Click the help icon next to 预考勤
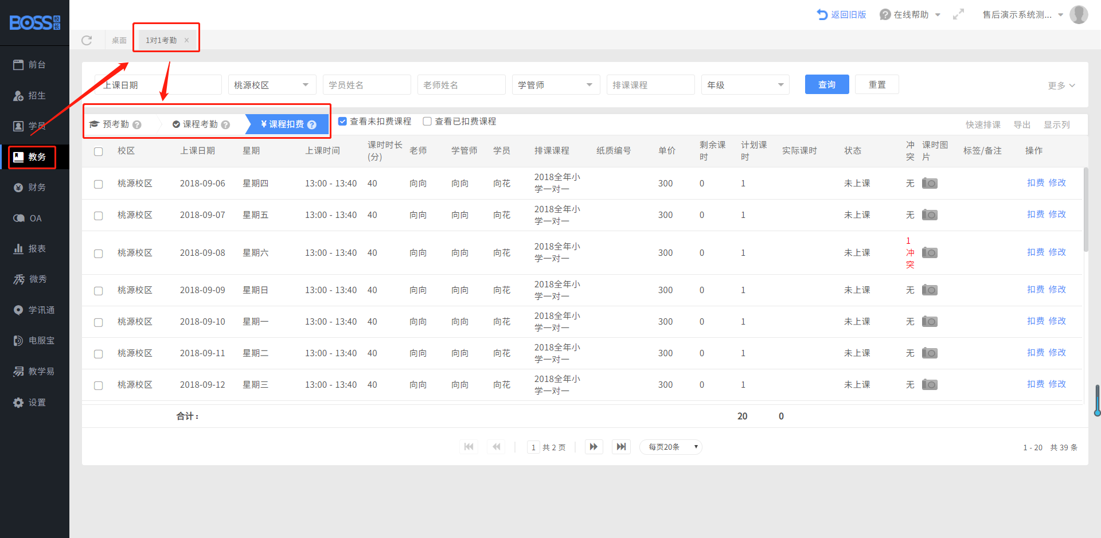The width and height of the screenshot is (1101, 538). pyautogui.click(x=137, y=124)
